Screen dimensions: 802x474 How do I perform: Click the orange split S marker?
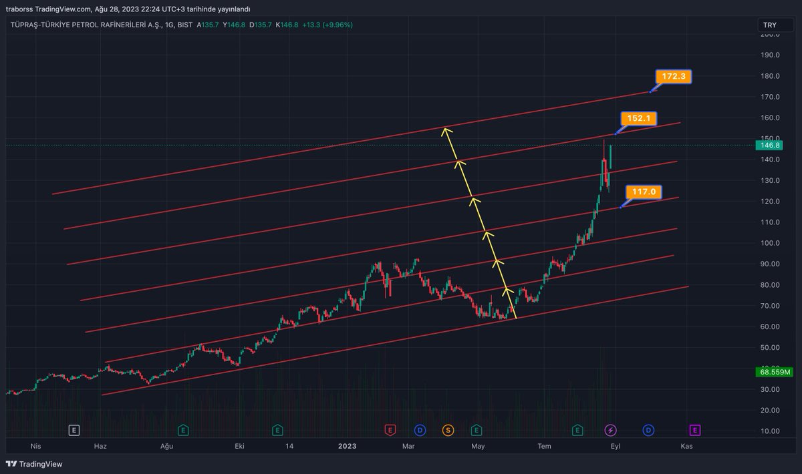coord(448,431)
